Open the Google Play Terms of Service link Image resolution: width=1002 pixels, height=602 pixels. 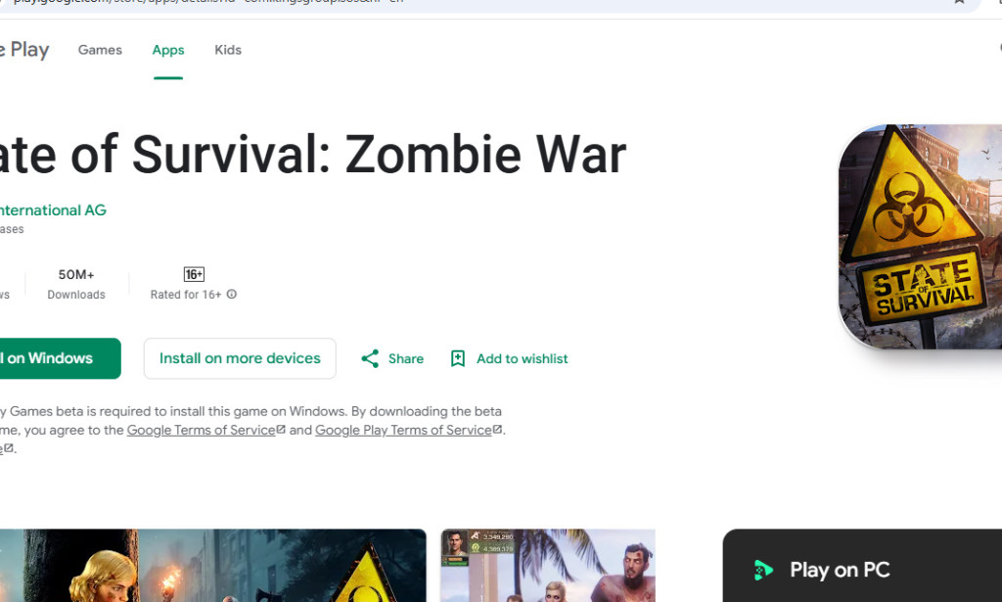[x=401, y=429]
